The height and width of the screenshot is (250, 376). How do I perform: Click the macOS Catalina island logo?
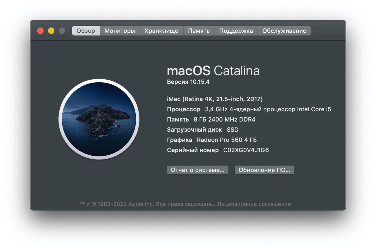click(x=99, y=119)
